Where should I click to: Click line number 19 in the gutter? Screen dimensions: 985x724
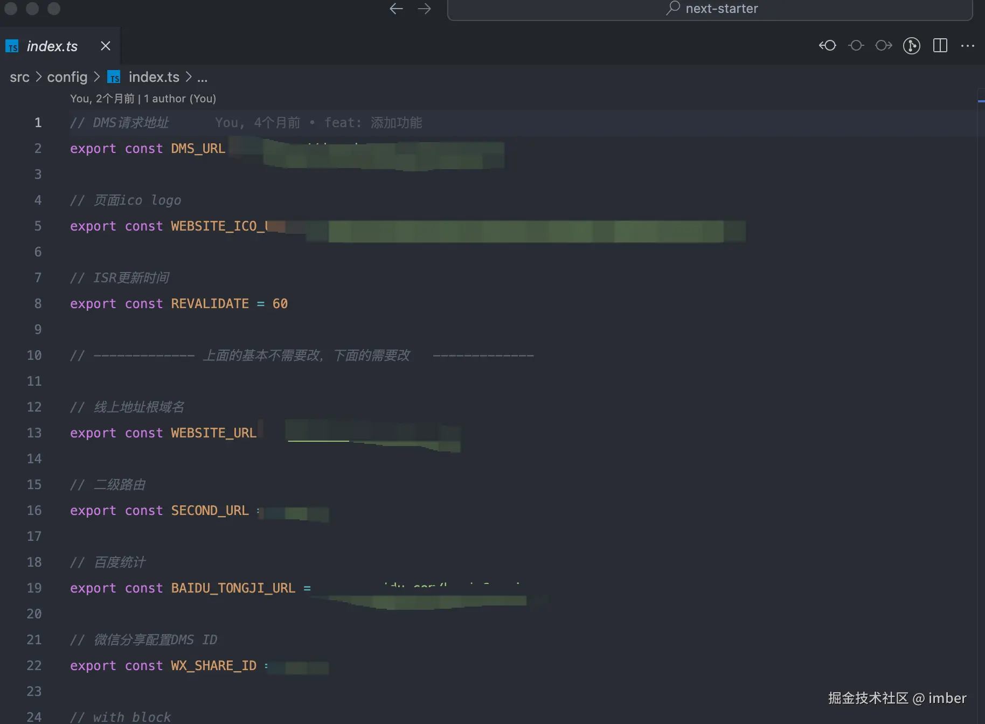tap(34, 588)
